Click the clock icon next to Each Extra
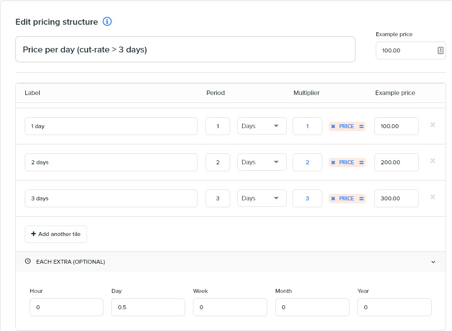 (28, 261)
